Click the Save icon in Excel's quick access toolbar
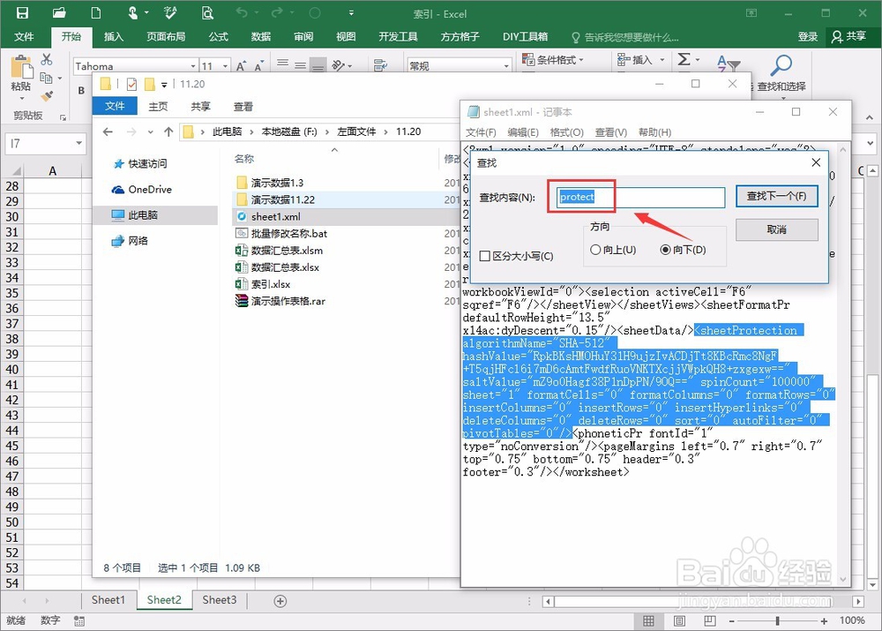The height and width of the screenshot is (631, 882). coord(21,13)
